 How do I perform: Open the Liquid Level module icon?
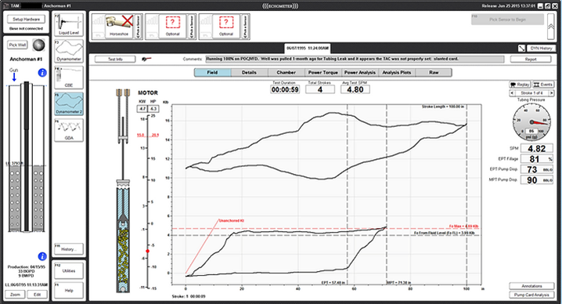pos(69,25)
